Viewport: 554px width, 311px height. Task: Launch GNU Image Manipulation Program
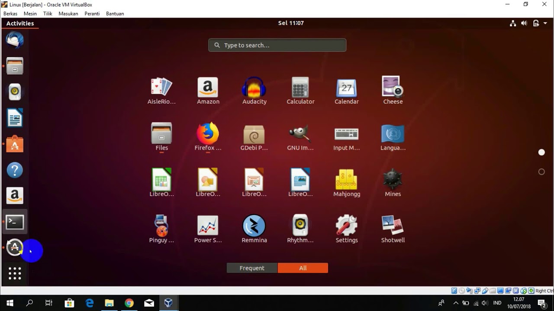click(x=300, y=137)
